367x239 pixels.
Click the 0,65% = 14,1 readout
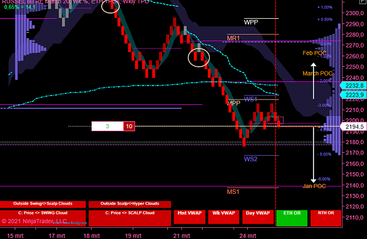tap(20, 7)
